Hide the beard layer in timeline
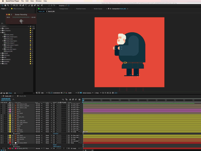Image resolution: width=201 pixels, height=151 pixels. 2,126
